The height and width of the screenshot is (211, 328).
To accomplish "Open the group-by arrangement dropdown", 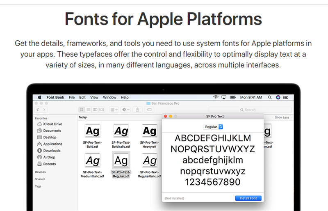I will coord(114,110).
